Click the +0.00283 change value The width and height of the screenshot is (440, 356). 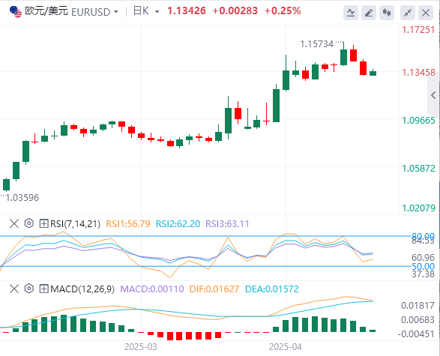click(x=235, y=11)
